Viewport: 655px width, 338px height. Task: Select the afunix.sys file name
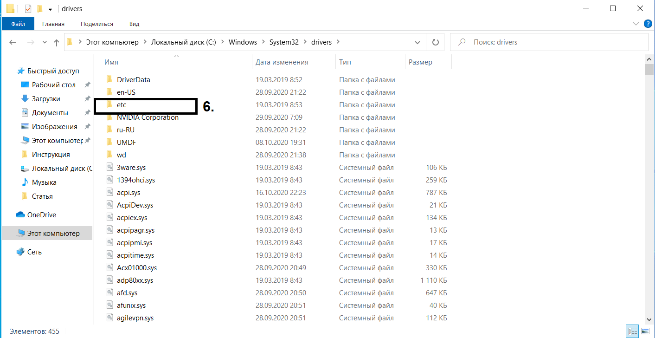coord(131,305)
